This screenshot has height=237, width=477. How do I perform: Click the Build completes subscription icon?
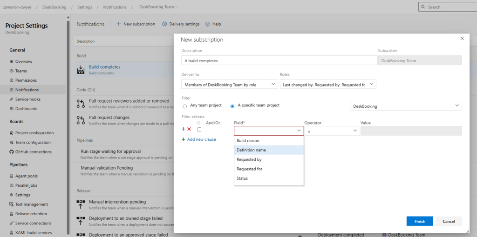pos(80,70)
